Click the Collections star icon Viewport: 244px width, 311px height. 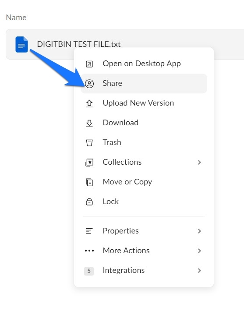coord(89,163)
